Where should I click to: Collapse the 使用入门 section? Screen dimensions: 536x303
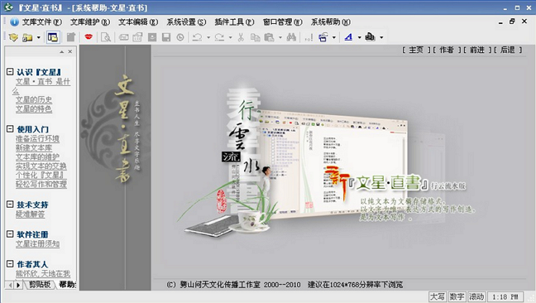click(x=10, y=129)
